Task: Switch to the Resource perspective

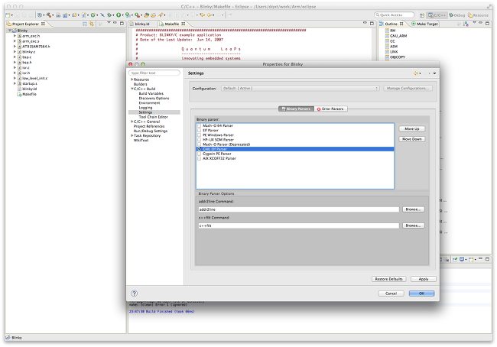Action: (479, 15)
